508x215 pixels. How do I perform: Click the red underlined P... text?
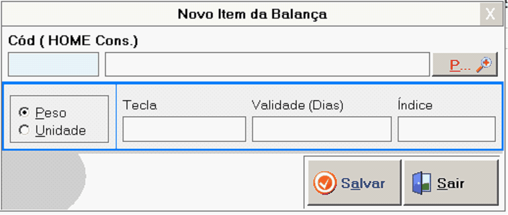tap(460, 65)
